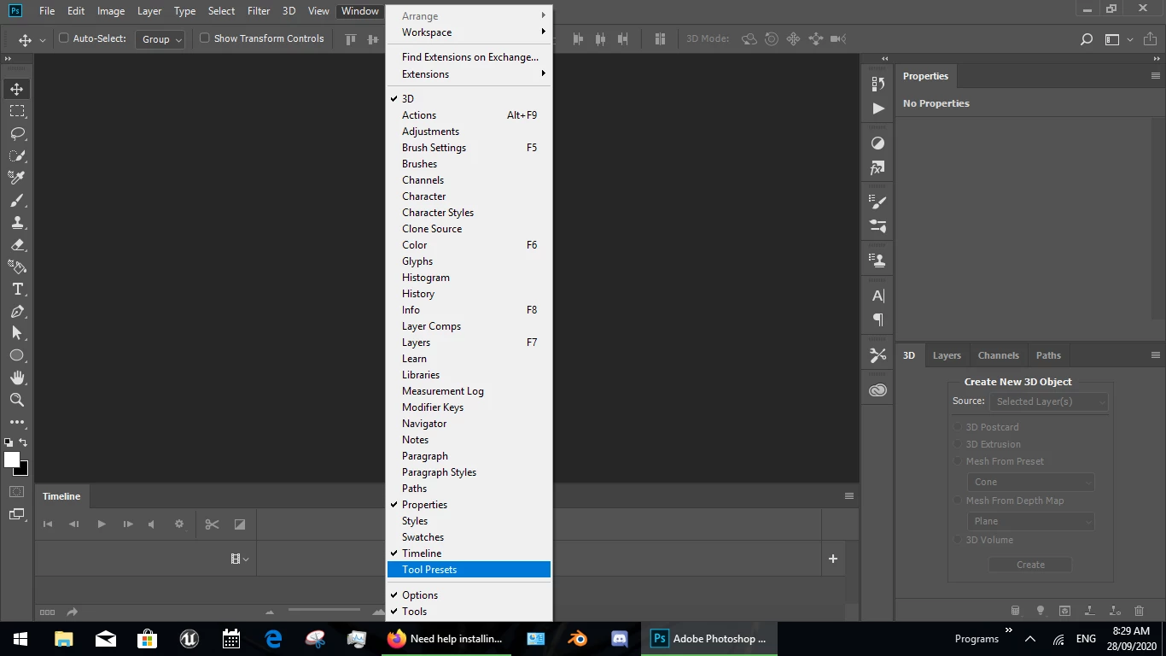The width and height of the screenshot is (1166, 656).
Task: Enable the Auto-Select checkbox
Action: 63,38
